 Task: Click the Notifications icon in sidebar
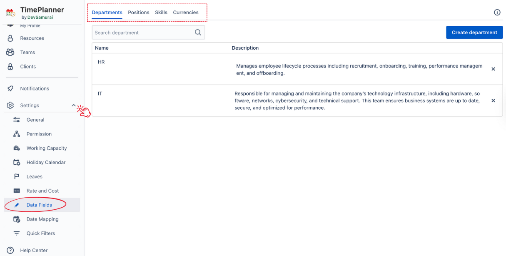(x=10, y=88)
